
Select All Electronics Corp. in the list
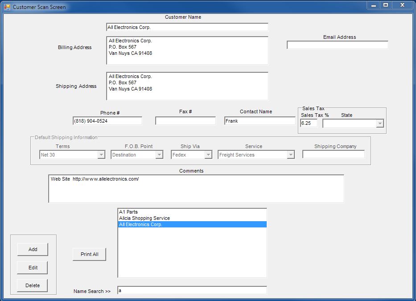coord(192,224)
